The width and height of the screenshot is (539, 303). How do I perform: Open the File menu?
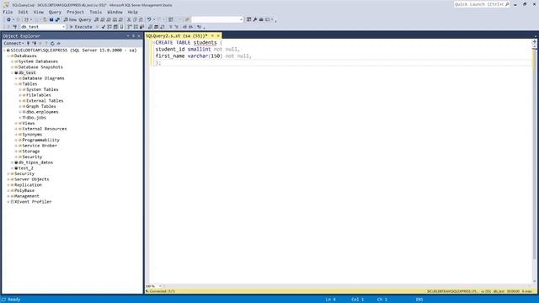pos(8,12)
